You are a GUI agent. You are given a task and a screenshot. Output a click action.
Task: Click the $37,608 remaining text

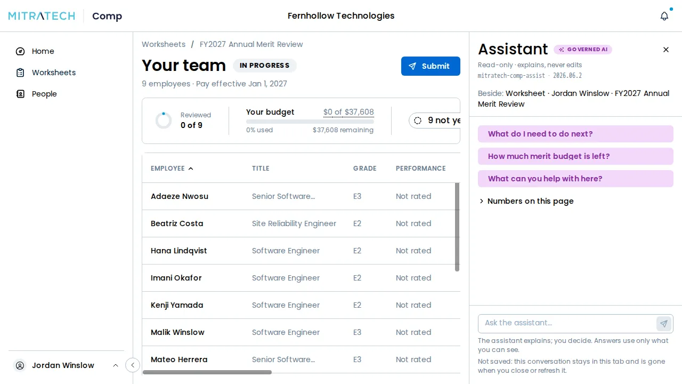click(343, 130)
